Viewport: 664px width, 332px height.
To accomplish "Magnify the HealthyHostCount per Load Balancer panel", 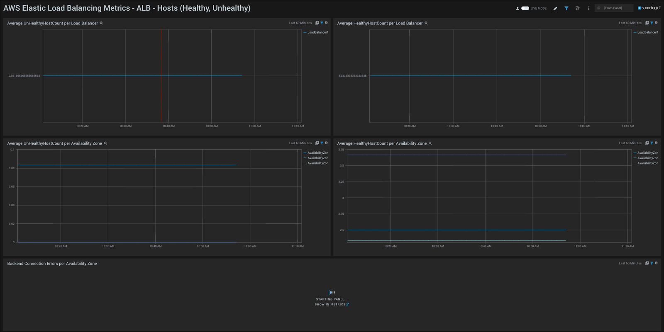I will pyautogui.click(x=426, y=23).
